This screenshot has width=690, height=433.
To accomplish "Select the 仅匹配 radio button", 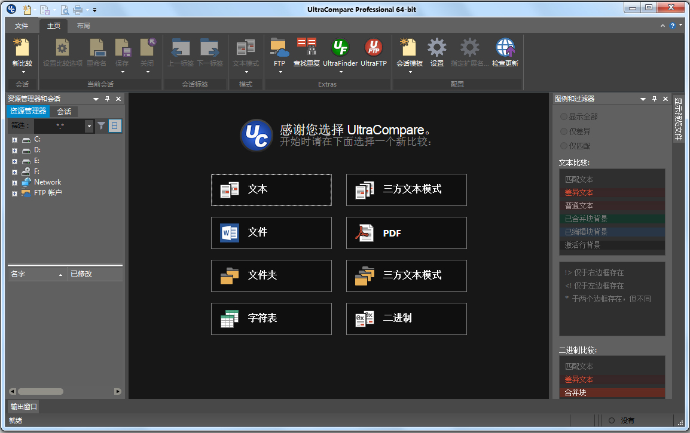I will 564,146.
